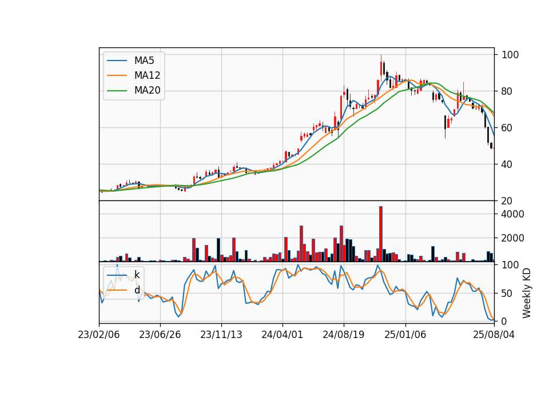Click the 20 price axis tick label
Viewport: 549px width, 394px height.
(507, 201)
